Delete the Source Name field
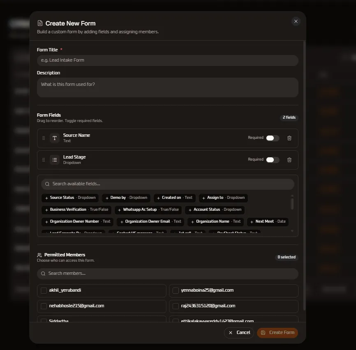356x350 pixels. pos(289,138)
